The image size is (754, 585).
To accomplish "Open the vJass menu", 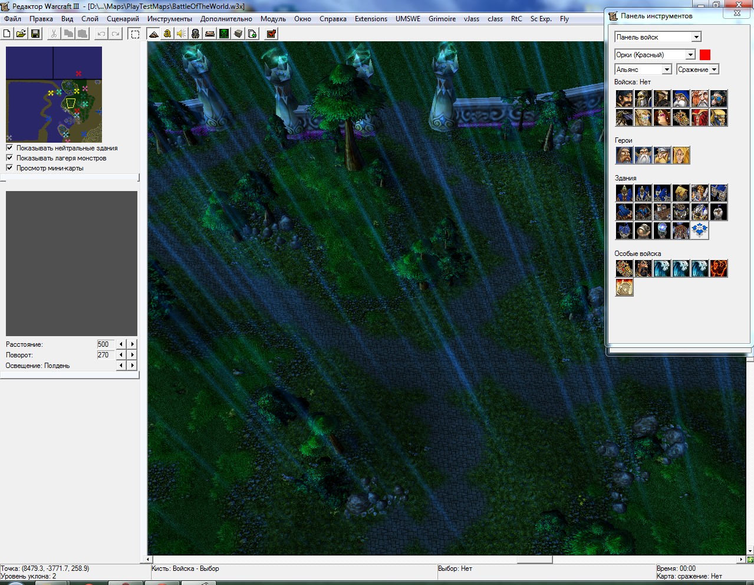I will point(472,19).
